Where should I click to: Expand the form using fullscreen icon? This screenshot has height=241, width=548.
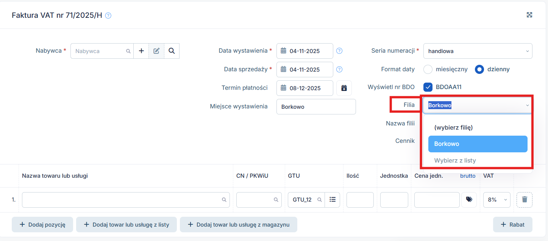pyautogui.click(x=529, y=15)
